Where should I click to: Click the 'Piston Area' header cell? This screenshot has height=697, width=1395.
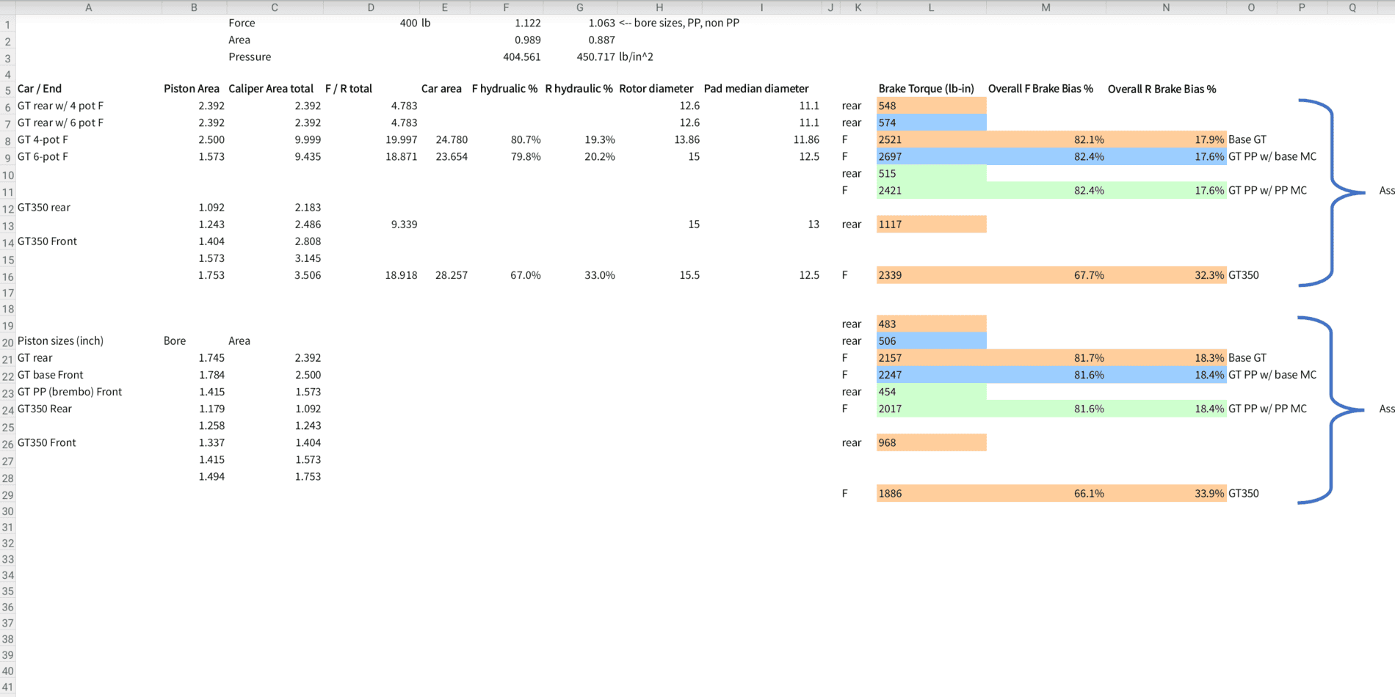pos(192,89)
